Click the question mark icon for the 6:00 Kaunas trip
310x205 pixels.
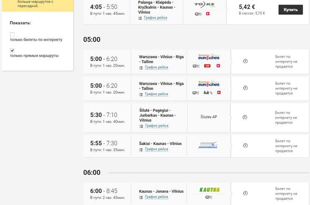point(245,193)
